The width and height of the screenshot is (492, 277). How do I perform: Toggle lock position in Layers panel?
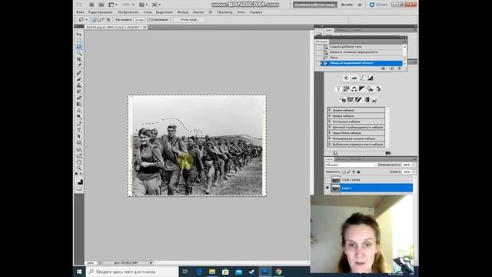pyautogui.click(x=354, y=172)
